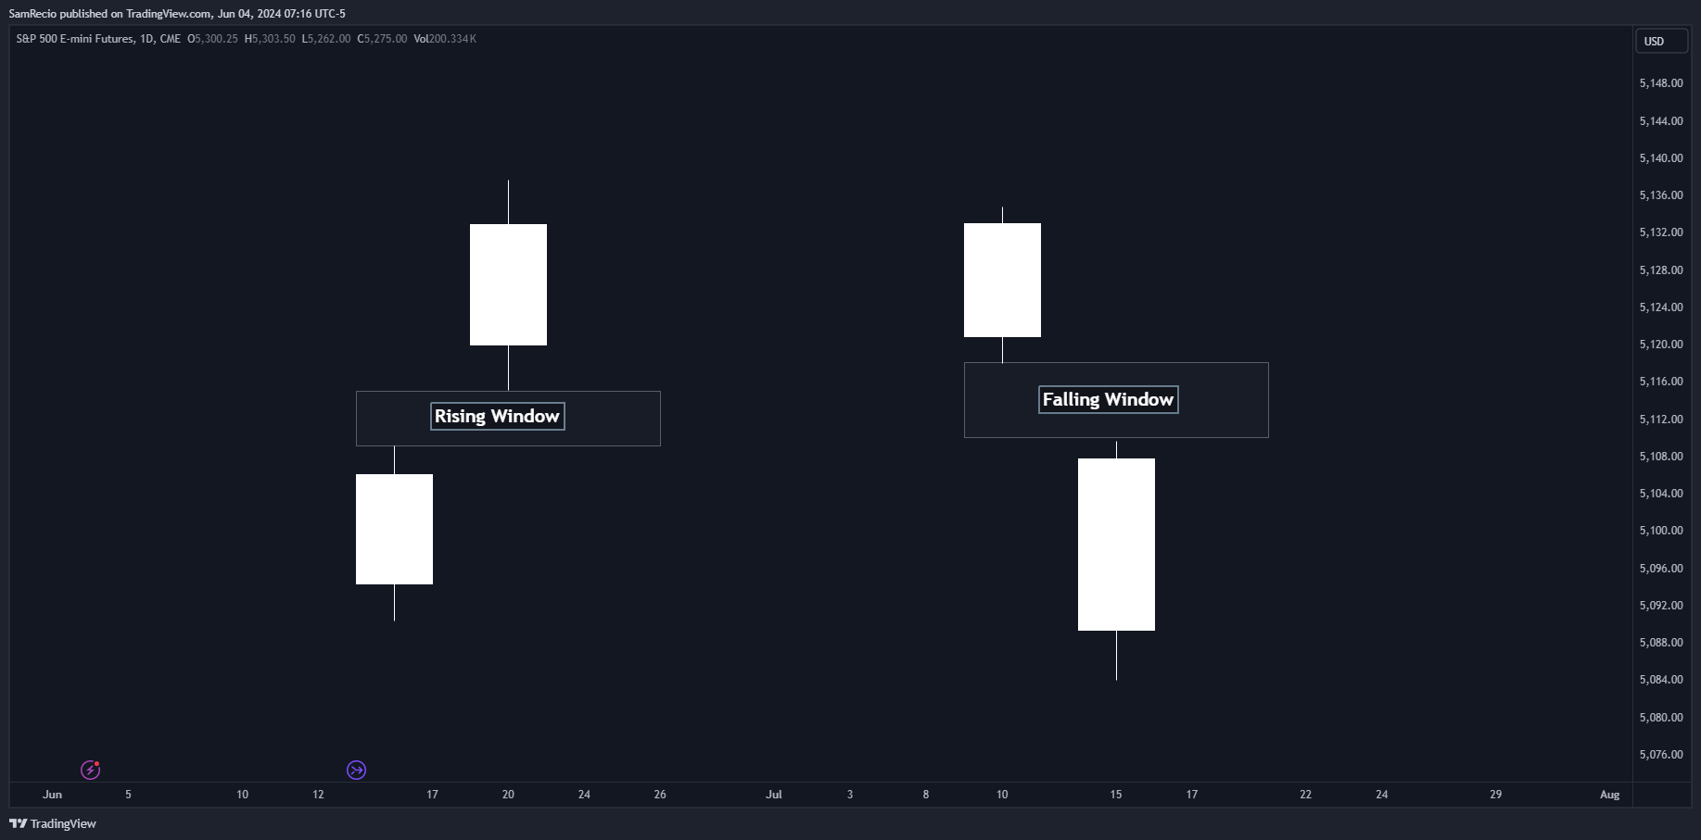1701x840 pixels.
Task: Click the candle above the Rising Window
Action: [x=508, y=284]
